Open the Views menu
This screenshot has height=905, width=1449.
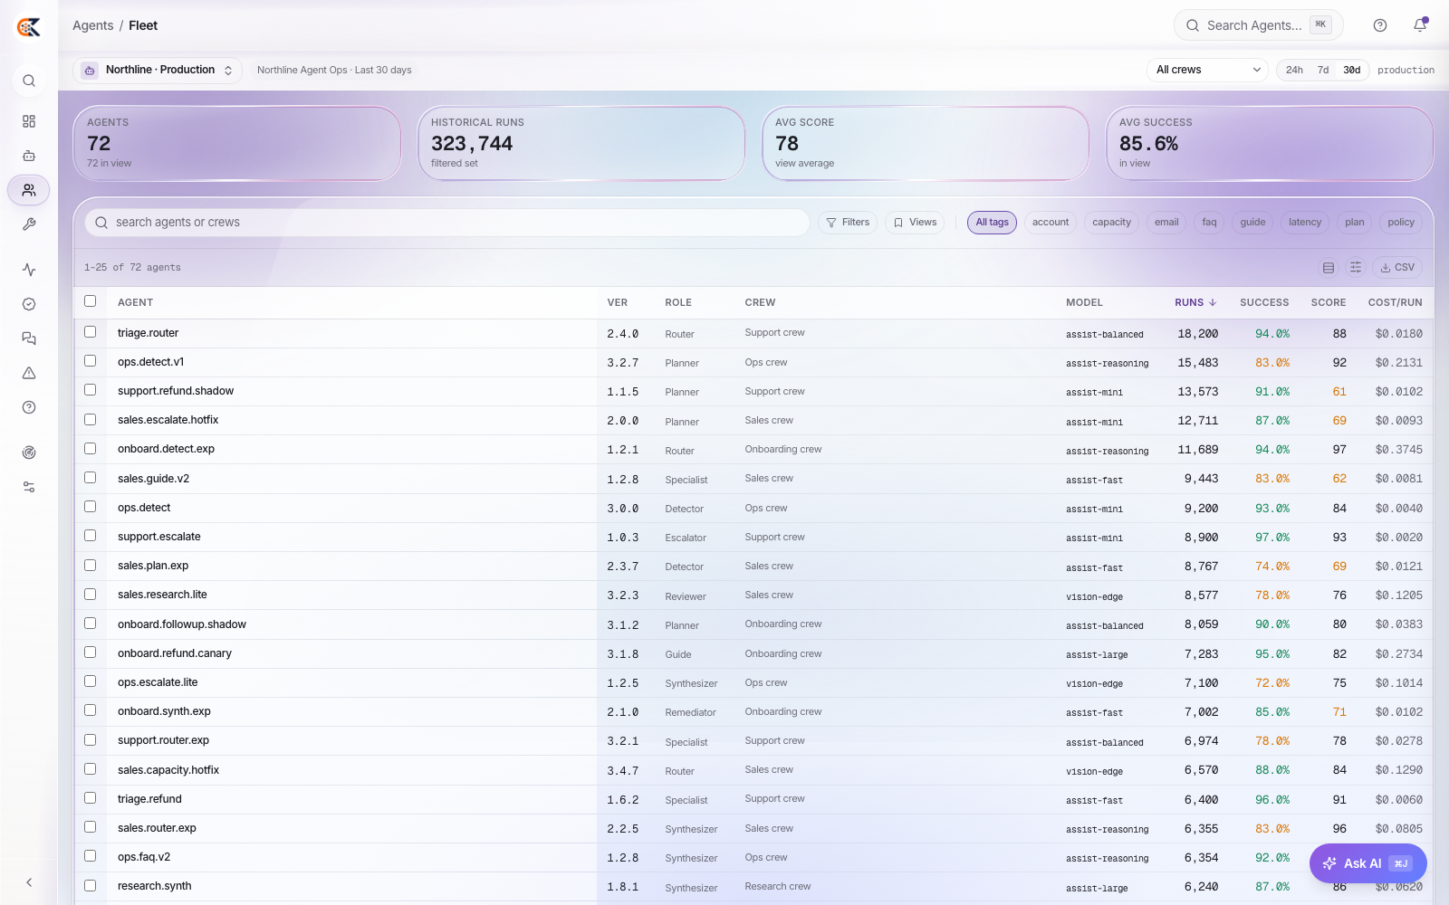pyautogui.click(x=915, y=223)
